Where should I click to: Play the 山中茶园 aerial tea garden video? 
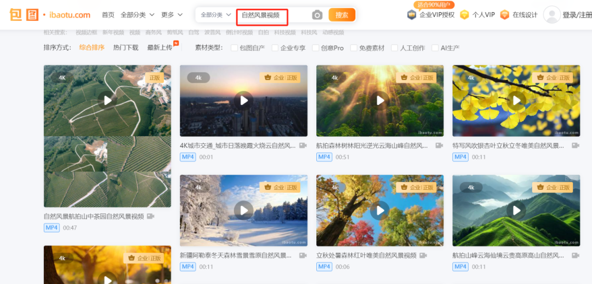point(107,100)
